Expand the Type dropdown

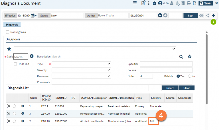[81, 64]
